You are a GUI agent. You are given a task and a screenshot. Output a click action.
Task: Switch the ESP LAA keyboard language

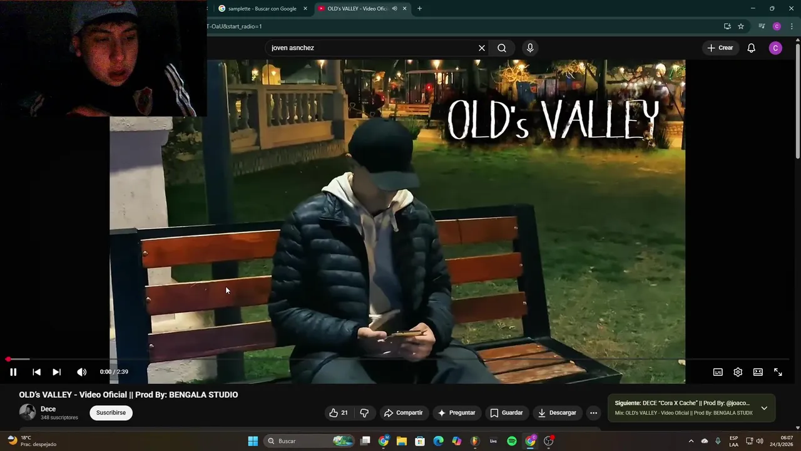733,441
